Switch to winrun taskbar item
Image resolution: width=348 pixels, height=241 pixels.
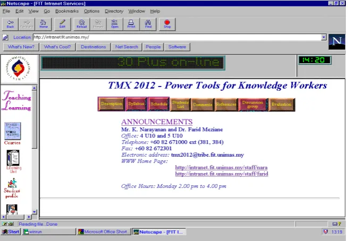49,231
